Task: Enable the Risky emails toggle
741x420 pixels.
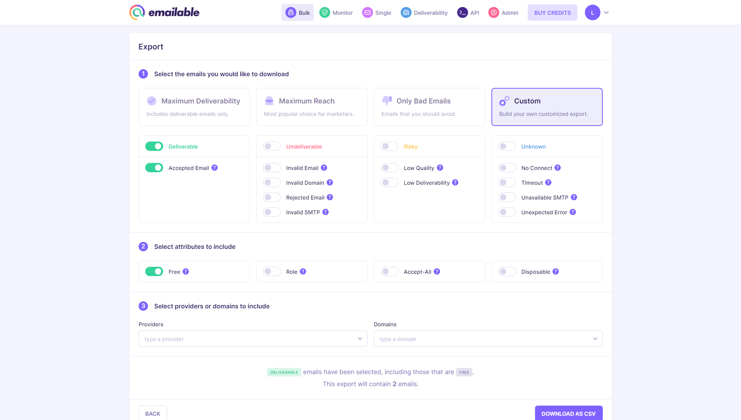Action: (x=389, y=146)
